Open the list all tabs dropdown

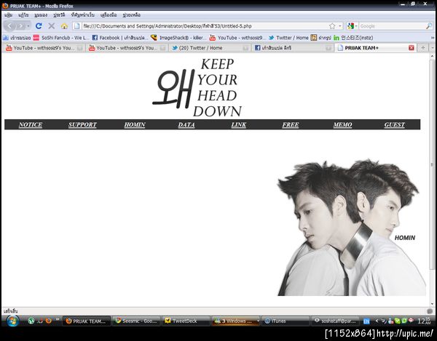tap(432, 48)
